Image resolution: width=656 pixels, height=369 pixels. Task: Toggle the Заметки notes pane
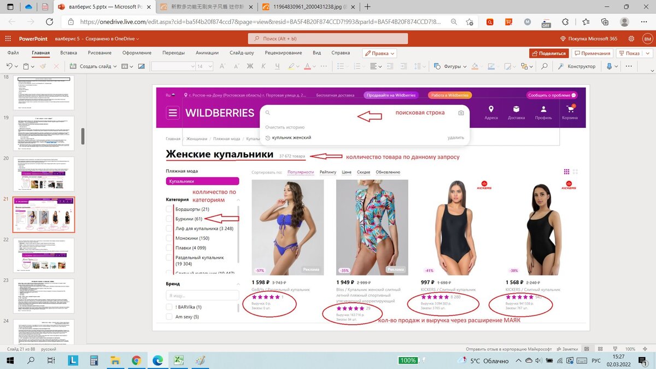566,349
